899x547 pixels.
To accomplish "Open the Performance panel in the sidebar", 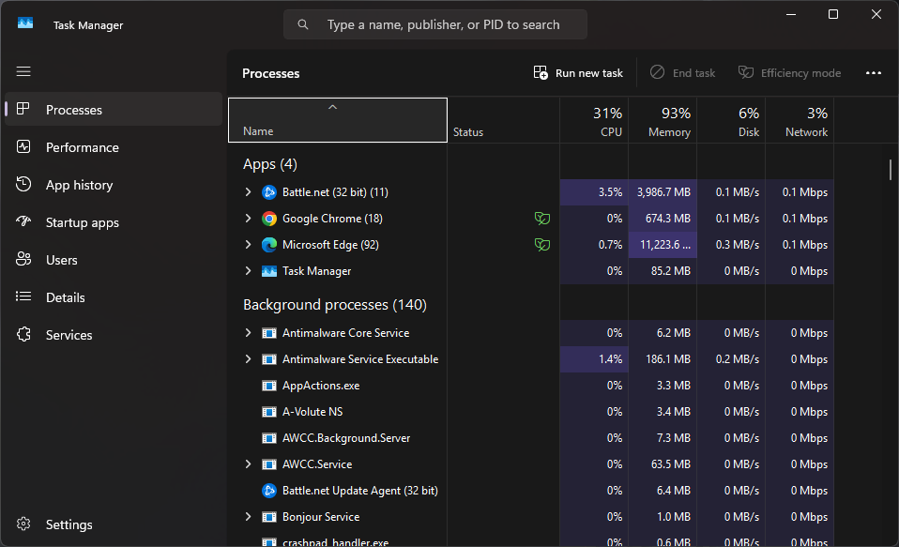I will click(83, 147).
